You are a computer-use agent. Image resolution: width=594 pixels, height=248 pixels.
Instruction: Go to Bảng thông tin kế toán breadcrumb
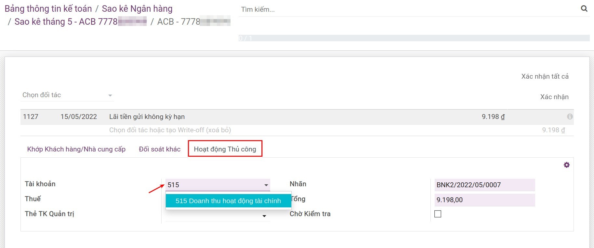coord(48,9)
